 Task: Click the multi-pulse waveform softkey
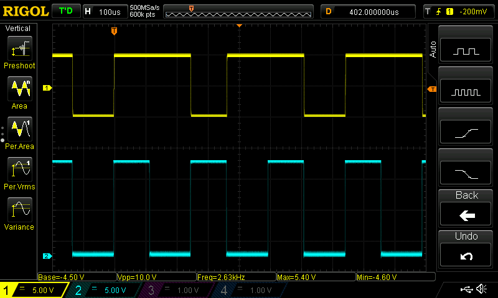click(466, 91)
